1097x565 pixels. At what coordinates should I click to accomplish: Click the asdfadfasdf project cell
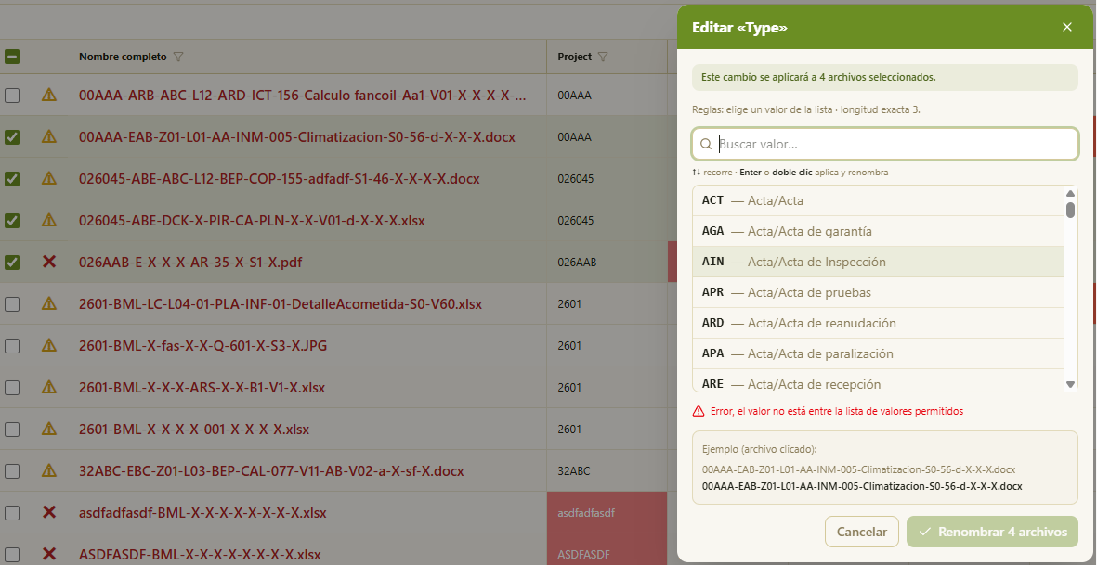pyautogui.click(x=607, y=513)
